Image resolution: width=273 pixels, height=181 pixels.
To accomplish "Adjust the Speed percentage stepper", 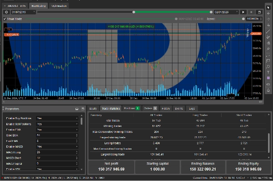I will point(261,19).
